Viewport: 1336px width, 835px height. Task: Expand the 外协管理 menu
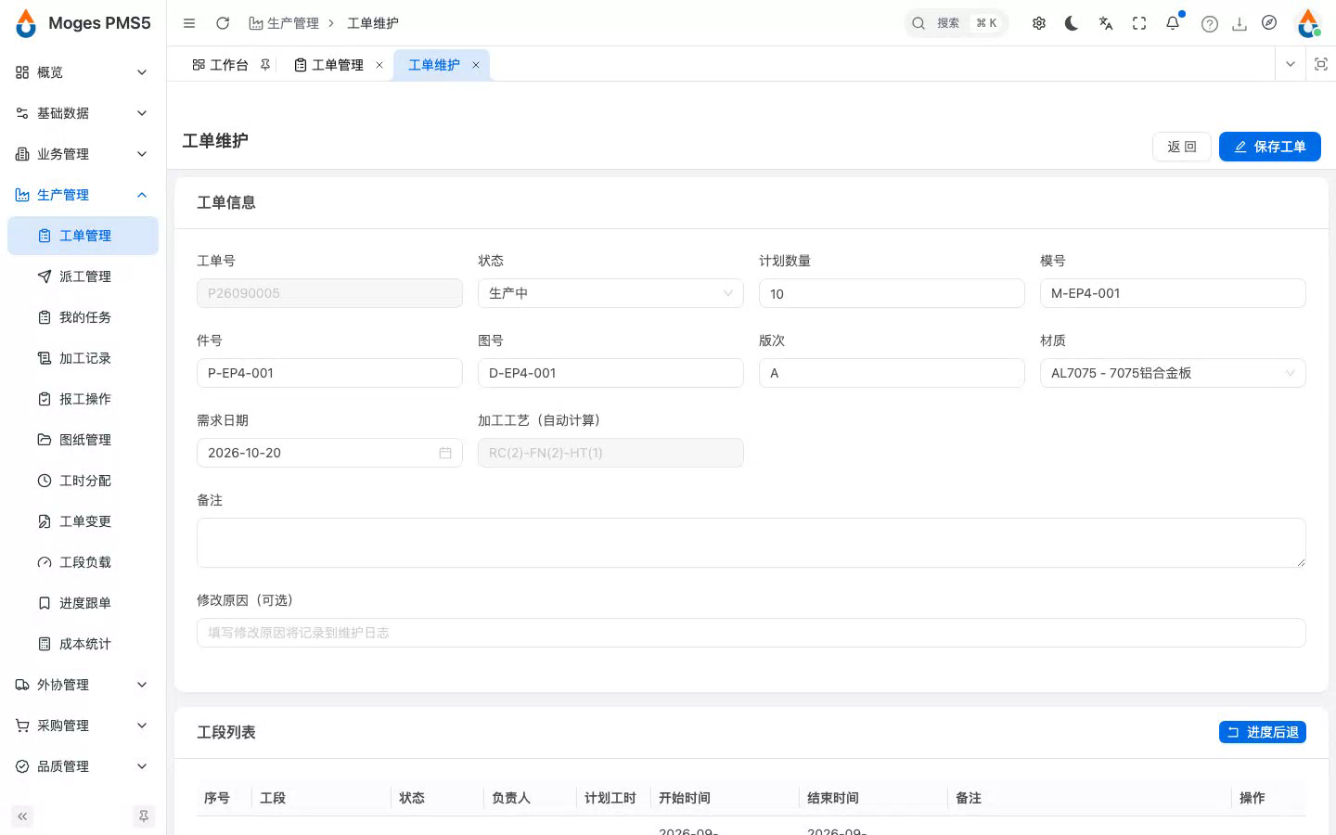[x=83, y=685]
